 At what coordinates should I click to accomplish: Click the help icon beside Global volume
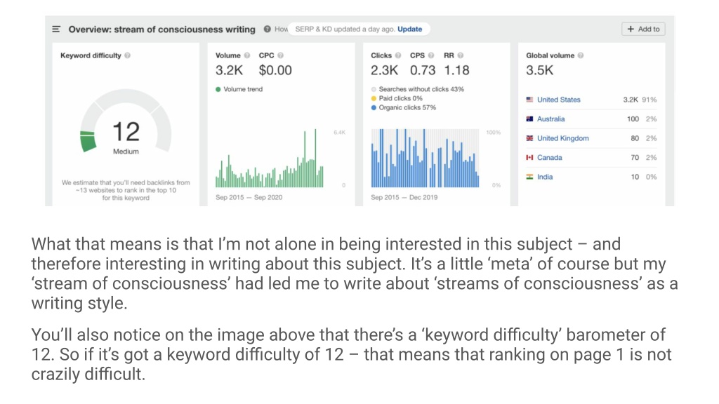pos(581,55)
